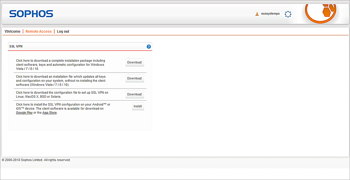Viewport: 350px width, 180px height.
Task: Download the Linux/MacOS X configuration file
Action: 134,94
